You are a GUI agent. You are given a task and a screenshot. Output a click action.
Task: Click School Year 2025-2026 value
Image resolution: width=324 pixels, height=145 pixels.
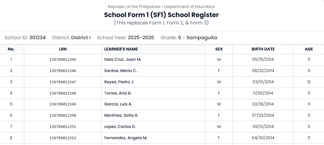click(141, 38)
